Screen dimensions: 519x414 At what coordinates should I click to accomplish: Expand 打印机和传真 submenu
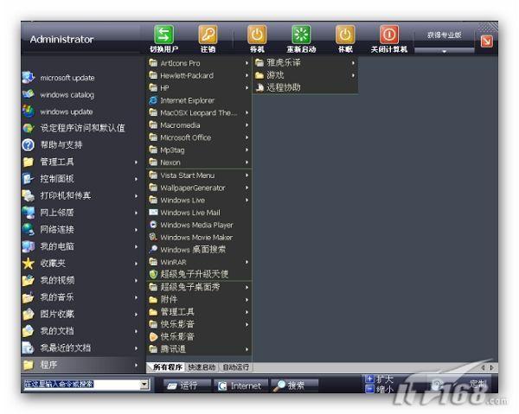[136, 195]
